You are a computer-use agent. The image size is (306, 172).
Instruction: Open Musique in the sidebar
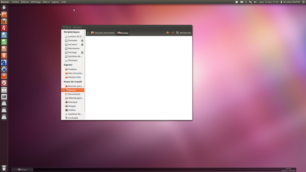[73, 102]
